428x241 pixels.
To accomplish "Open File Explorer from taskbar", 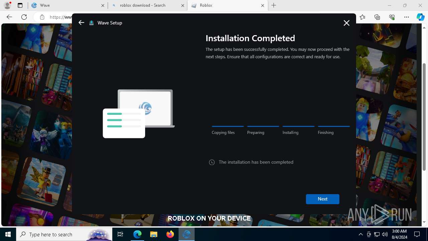I will coord(154,234).
